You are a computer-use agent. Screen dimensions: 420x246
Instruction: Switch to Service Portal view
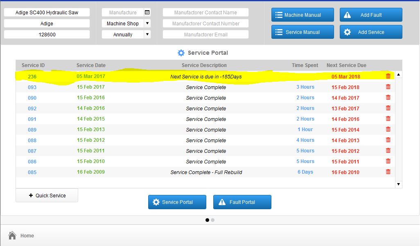coord(177,202)
